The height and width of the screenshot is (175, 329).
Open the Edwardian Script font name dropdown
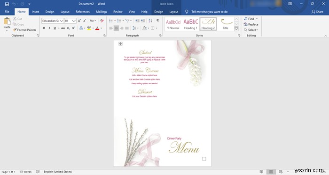click(62, 21)
